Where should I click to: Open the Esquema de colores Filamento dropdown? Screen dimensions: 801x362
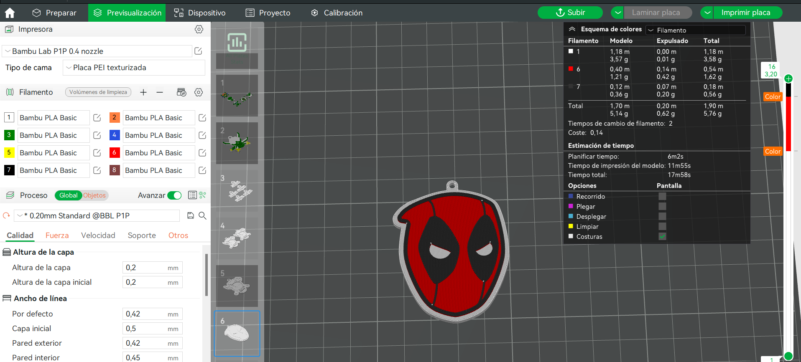[x=696, y=30]
